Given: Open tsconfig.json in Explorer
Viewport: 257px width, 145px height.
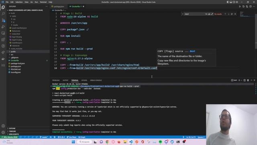Looking at the screenshot, I should click(16, 72).
